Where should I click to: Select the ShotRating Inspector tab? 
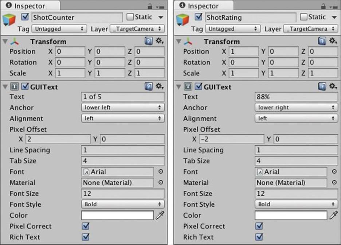coord(203,6)
